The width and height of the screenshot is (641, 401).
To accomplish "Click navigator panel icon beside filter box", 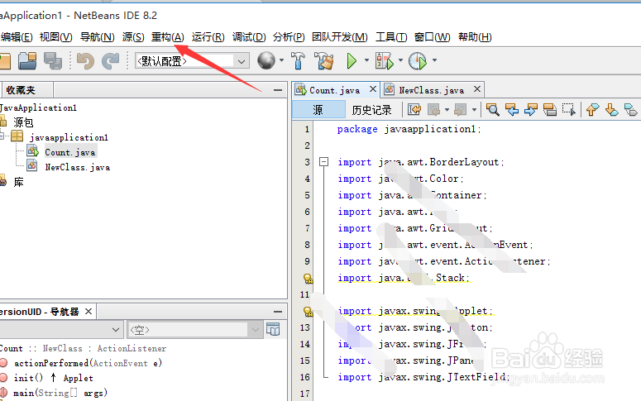I will [273, 329].
